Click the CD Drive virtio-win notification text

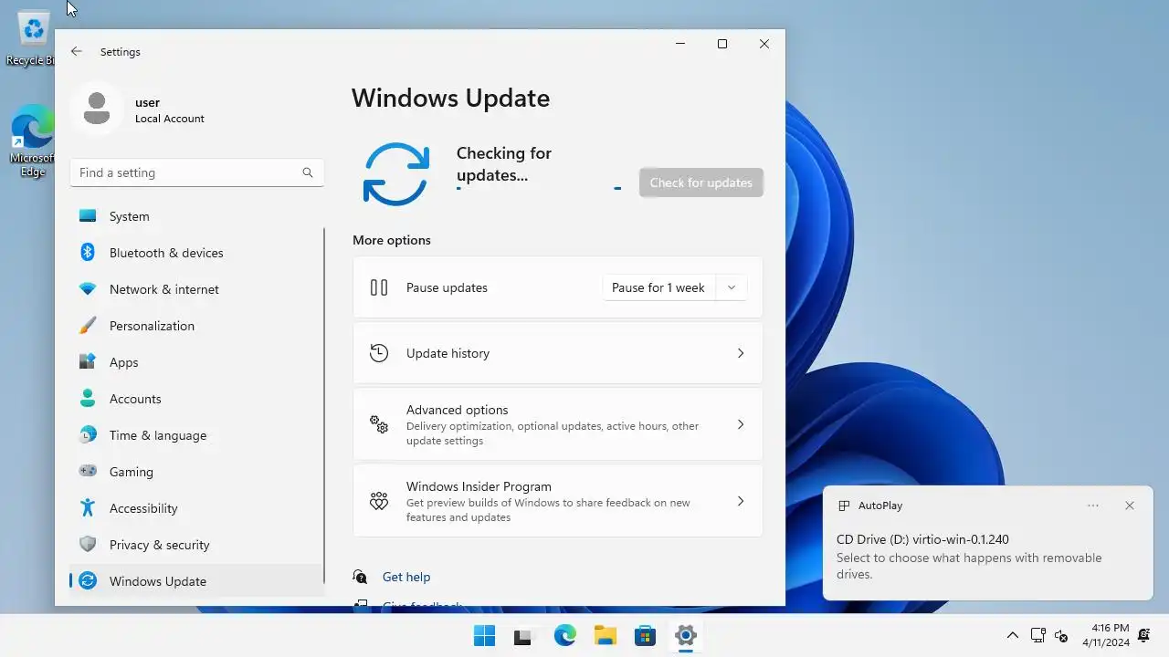922,539
